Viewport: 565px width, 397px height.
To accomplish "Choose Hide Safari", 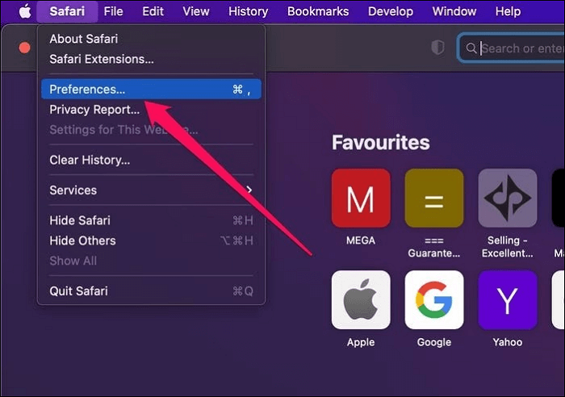I will 151,220.
